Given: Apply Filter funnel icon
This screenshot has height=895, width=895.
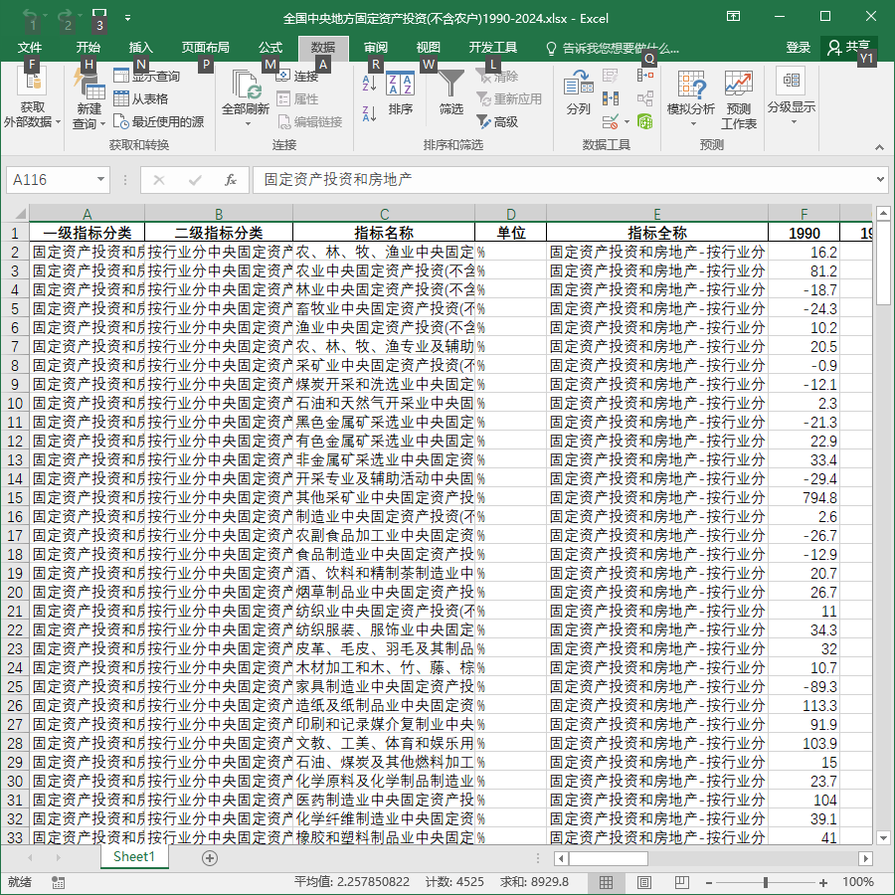Looking at the screenshot, I should point(450,93).
